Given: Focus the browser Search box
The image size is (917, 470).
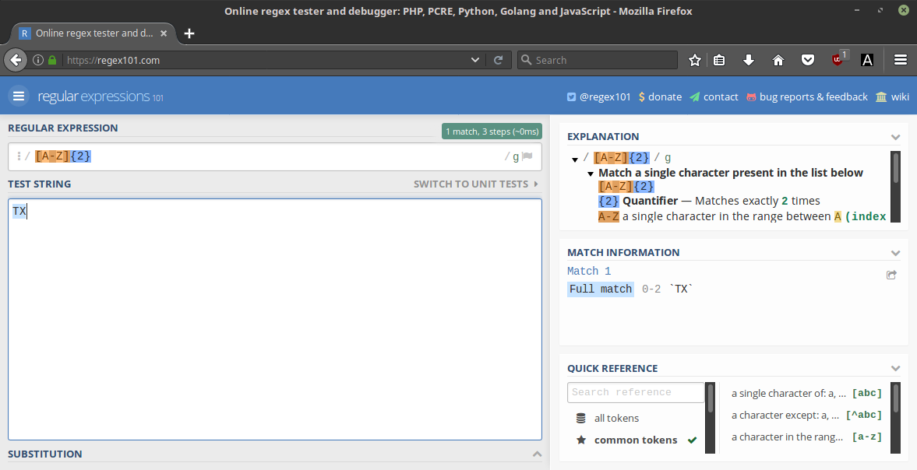Looking at the screenshot, I should click(597, 60).
